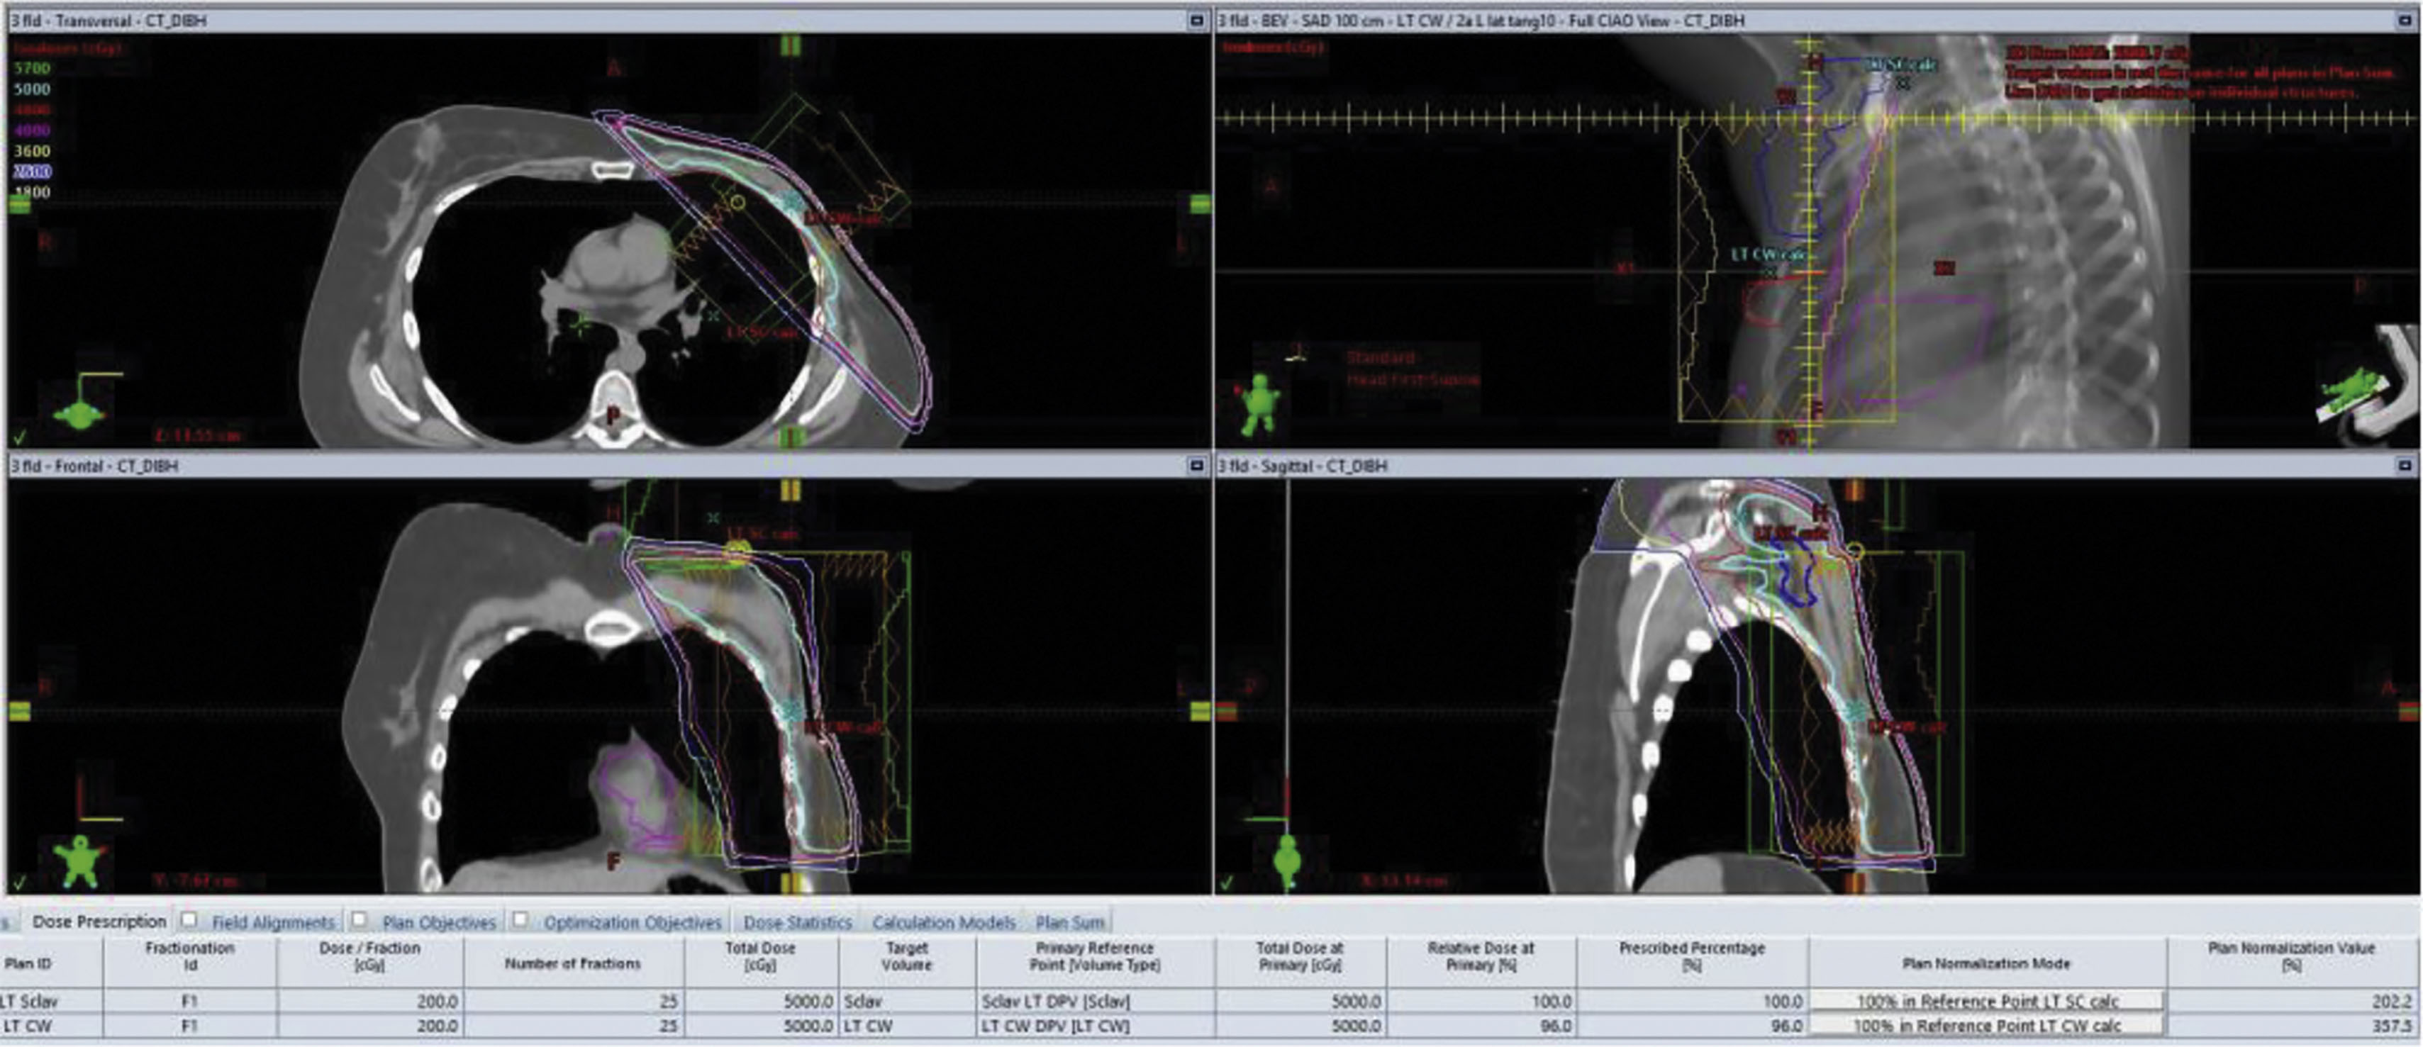Open the Calculation Models tab
Viewport: 2423px width, 1047px height.
tap(943, 922)
